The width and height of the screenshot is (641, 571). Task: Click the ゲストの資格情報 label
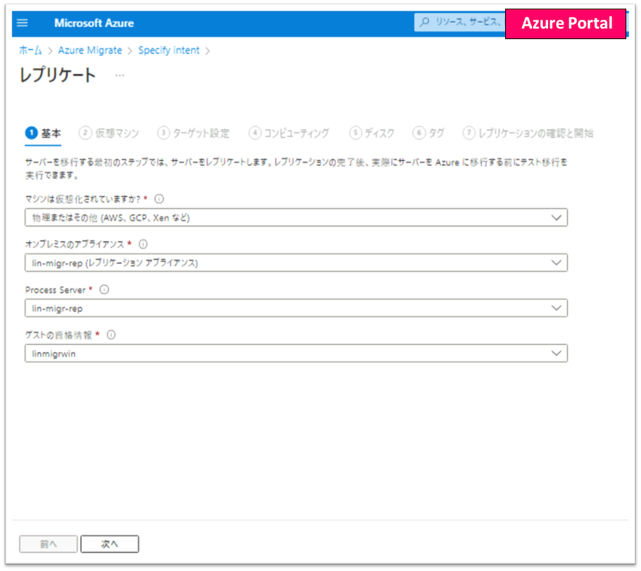tap(58, 335)
